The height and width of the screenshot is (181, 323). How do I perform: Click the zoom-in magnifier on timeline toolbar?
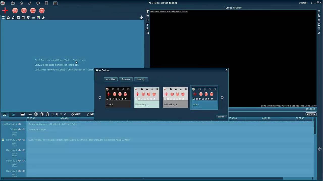tap(57, 114)
